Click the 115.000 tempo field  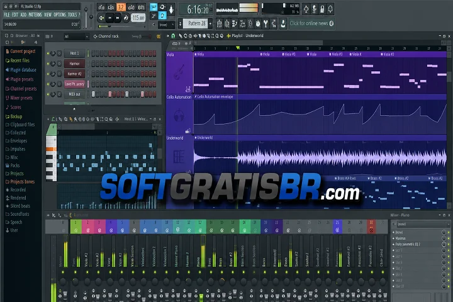tap(138, 18)
